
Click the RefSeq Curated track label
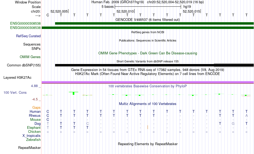point(28,36)
